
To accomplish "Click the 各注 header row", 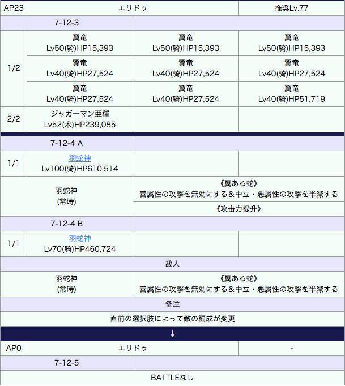I will (x=172, y=304).
